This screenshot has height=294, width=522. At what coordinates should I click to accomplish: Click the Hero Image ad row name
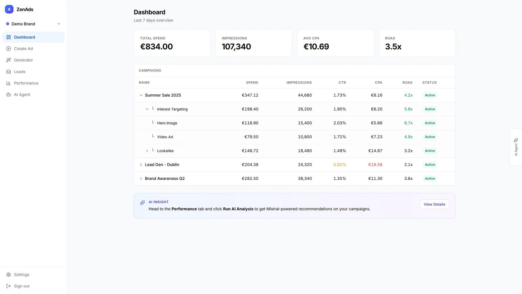tap(167, 123)
